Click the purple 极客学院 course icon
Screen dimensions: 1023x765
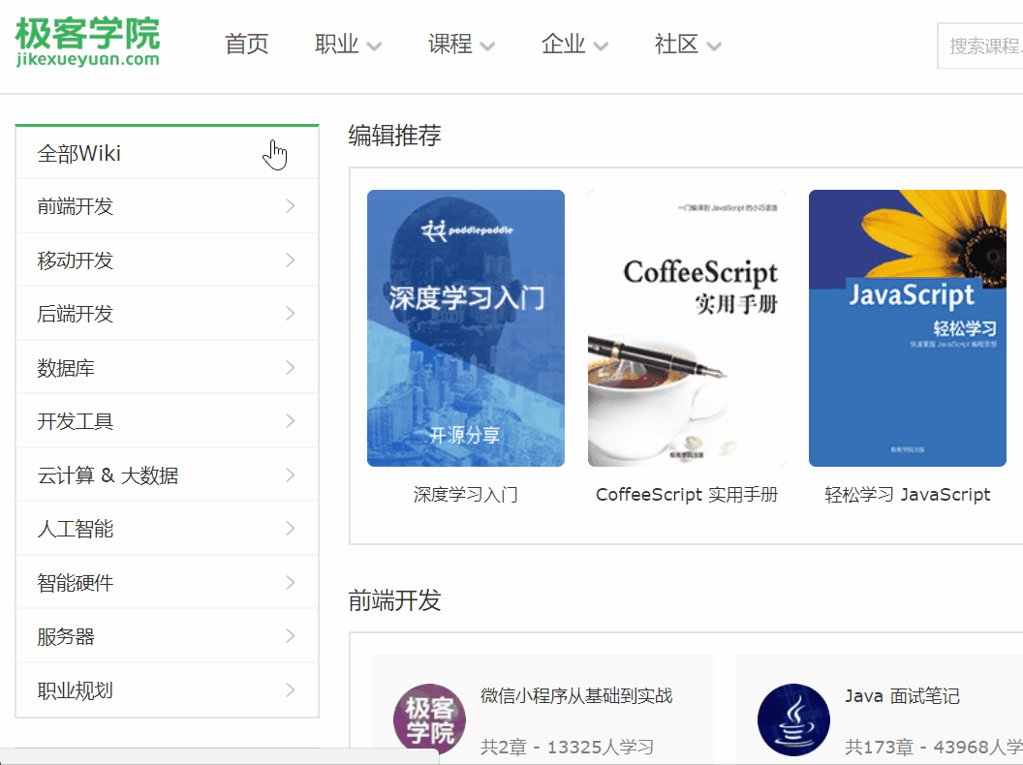click(x=429, y=720)
